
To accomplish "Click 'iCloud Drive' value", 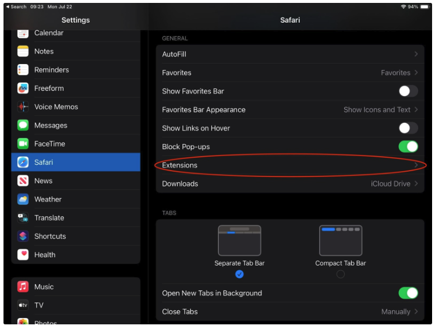I will coord(390,183).
